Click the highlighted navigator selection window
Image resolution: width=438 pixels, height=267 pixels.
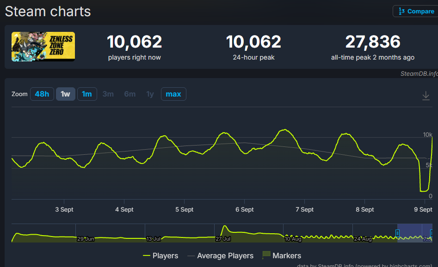pos(414,233)
